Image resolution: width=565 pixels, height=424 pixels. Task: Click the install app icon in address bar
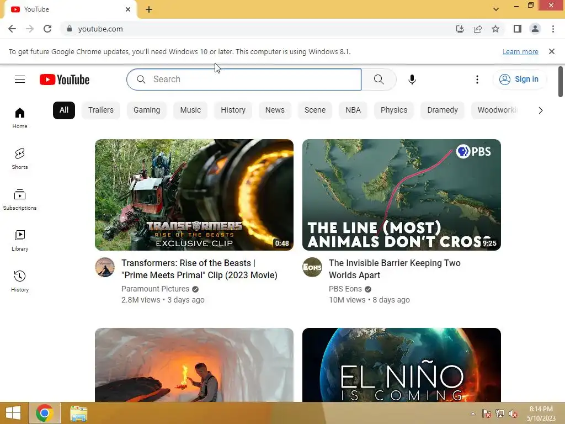(460, 29)
